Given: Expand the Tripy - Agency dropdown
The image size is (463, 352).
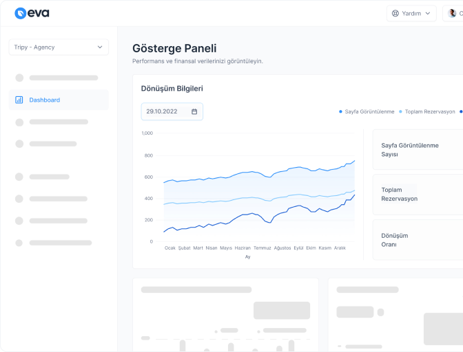Looking at the screenshot, I should [59, 47].
